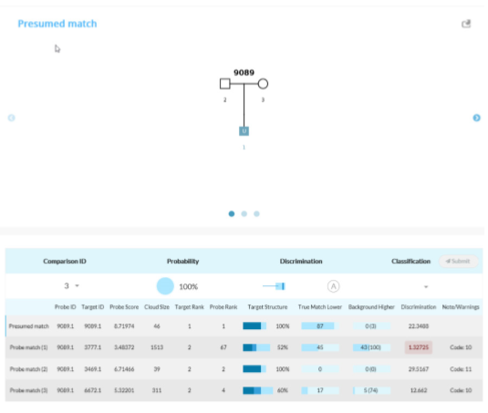Open the Classification dropdown arrow
This screenshot has width=488, height=413.
pyautogui.click(x=426, y=287)
